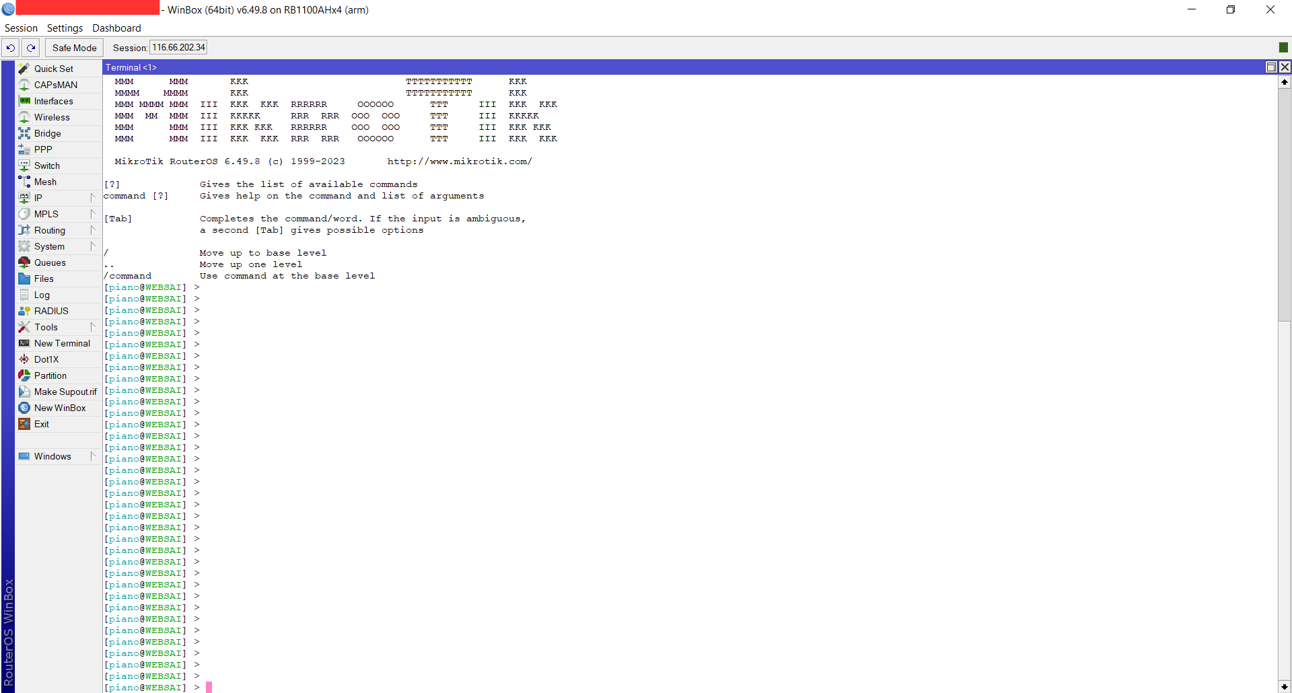Viewport: 1292px width, 693px height.
Task: Expand the System submenu arrow
Action: pyautogui.click(x=93, y=246)
